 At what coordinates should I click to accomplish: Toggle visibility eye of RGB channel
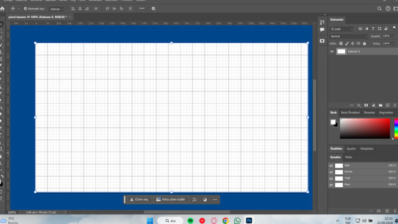coord(331,166)
